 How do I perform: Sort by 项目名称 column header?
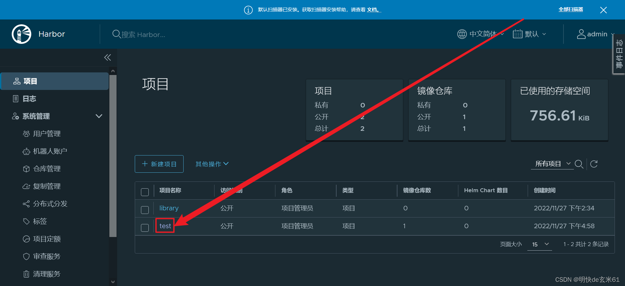[x=170, y=191]
